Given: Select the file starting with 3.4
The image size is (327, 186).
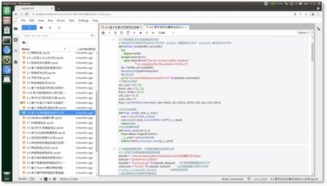Looking at the screenshot, I should click(x=57, y=58).
